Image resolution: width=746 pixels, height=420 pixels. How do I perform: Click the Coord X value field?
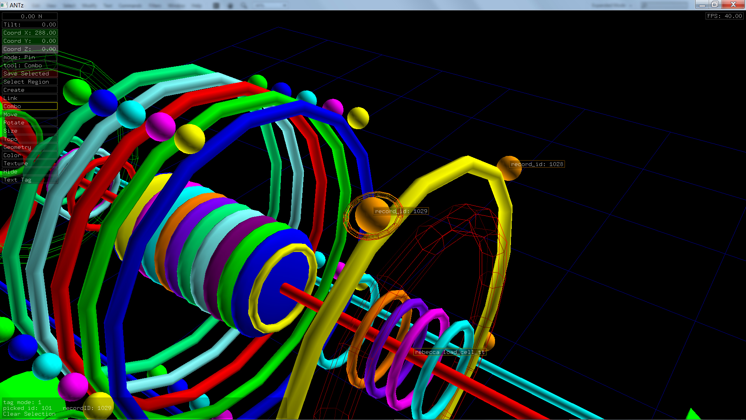30,33
